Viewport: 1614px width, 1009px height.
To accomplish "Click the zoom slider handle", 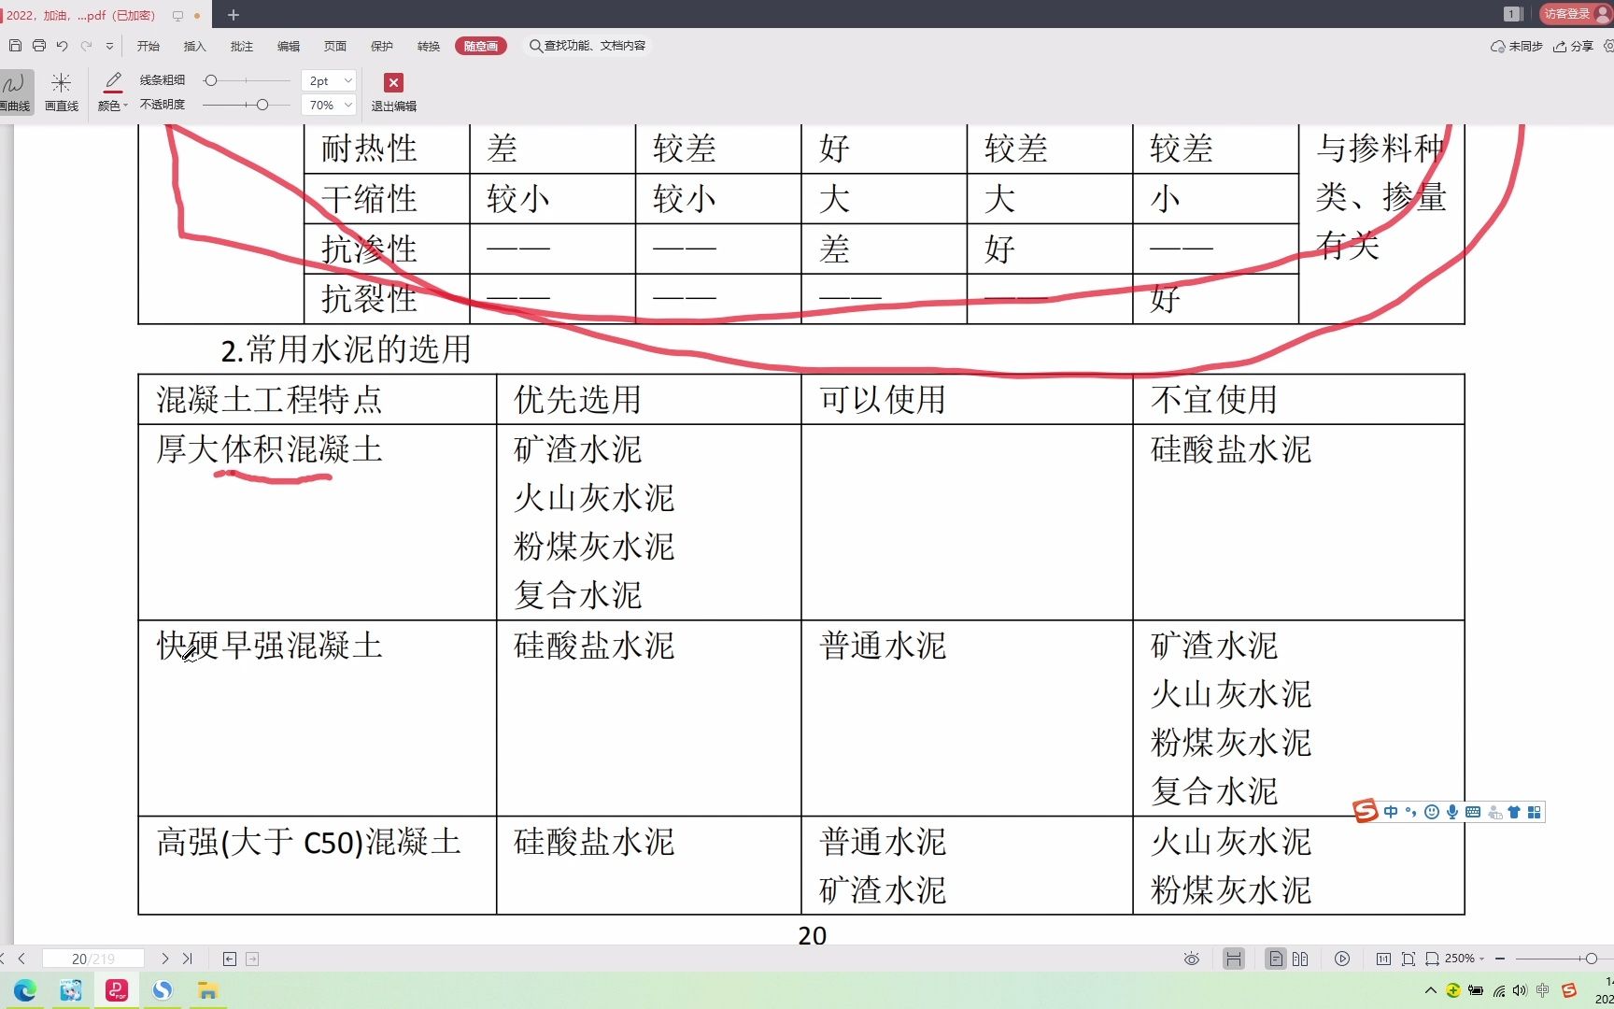I will tap(1592, 959).
